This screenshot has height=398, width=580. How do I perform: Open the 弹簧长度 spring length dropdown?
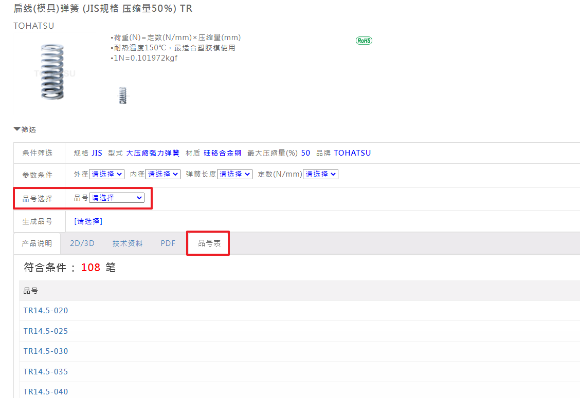click(x=234, y=174)
